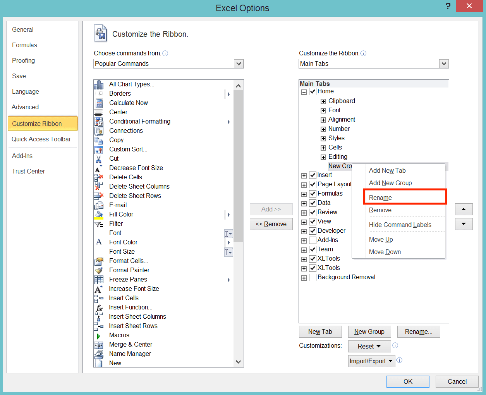Select the Delete Cells icon
This screenshot has width=486, height=395.
pos(99,177)
